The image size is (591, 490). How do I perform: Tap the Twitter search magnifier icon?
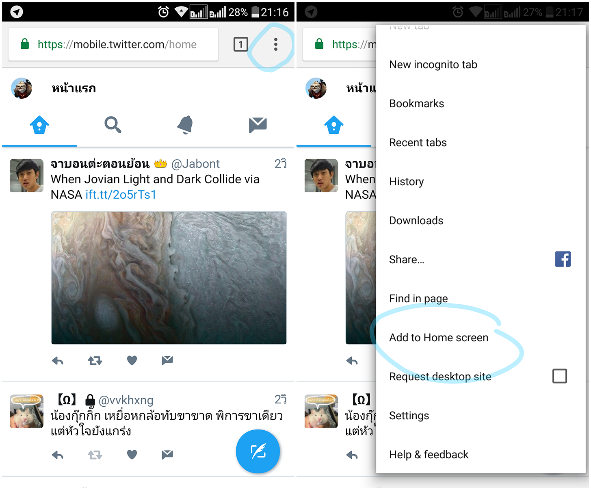point(113,125)
